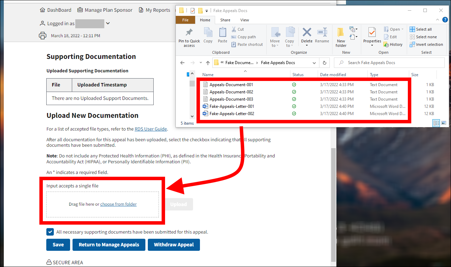
Task: Click the Rename icon in the ribbon
Action: tap(322, 33)
